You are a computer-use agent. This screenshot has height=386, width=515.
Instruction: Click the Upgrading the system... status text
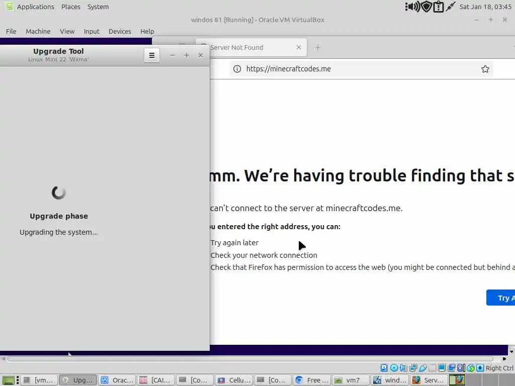[x=59, y=232]
